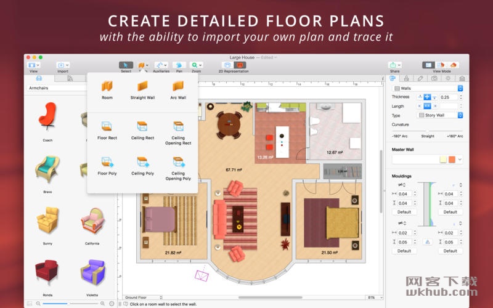Open the camera inspector tab
Screen dimensions: 493x308
434,78
